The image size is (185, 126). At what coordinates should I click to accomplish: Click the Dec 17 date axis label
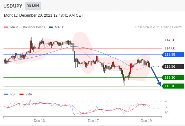(93, 121)
